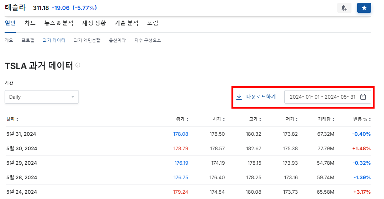Click closing price 178.79

click(x=181, y=148)
